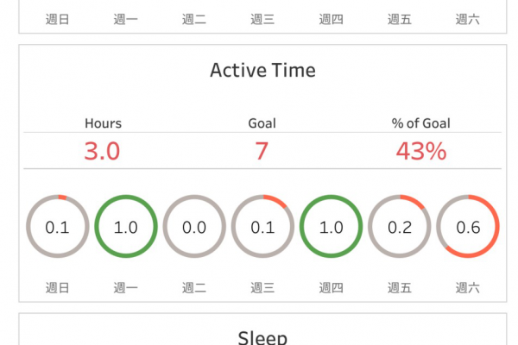Click the % of Goal header

(421, 123)
